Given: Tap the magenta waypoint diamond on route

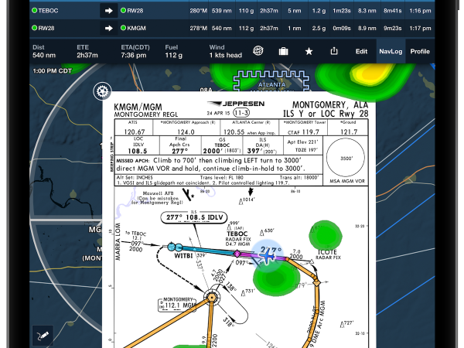Looking at the screenshot, I should (x=237, y=254).
